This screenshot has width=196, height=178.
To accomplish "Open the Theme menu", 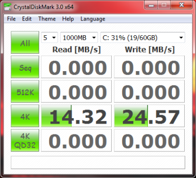I will pos(47,19).
